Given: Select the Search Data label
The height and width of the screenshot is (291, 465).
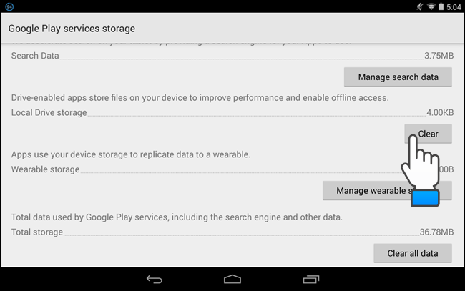Looking at the screenshot, I should pyautogui.click(x=35, y=55).
